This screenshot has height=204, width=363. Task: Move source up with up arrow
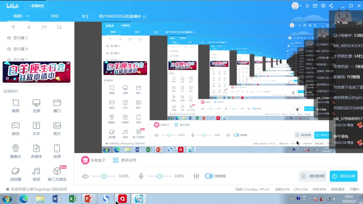pyautogui.click(x=13, y=27)
